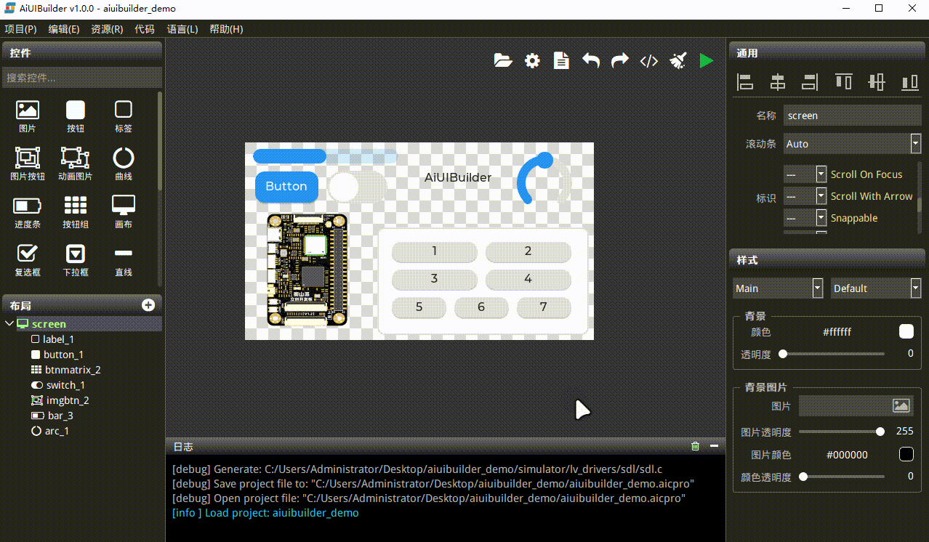Image resolution: width=929 pixels, height=542 pixels.
Task: Click the widget search input field
Action: pyautogui.click(x=81, y=78)
